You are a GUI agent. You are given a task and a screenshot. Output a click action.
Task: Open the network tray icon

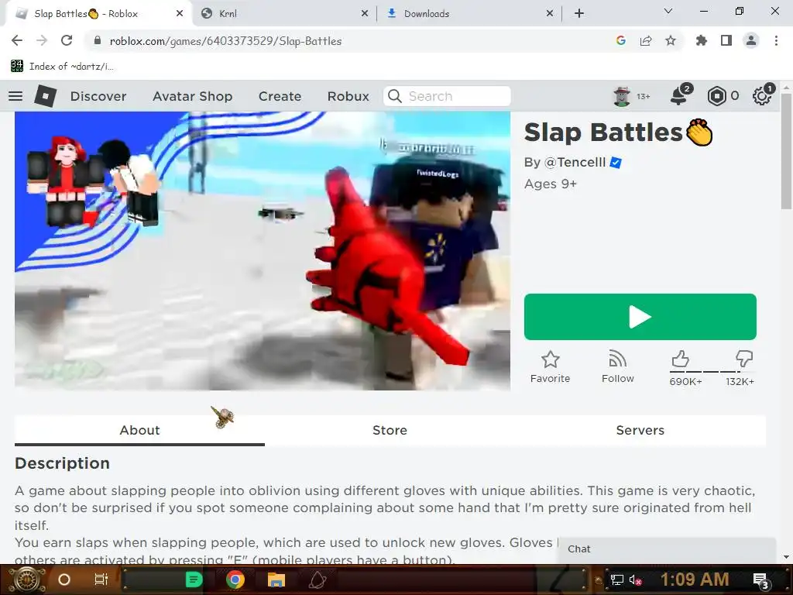point(616,580)
